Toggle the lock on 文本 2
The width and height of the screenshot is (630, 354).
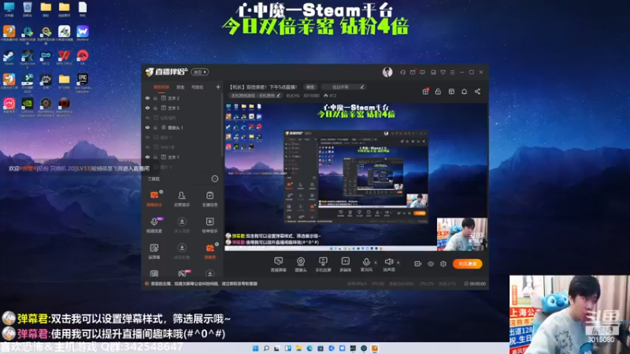(x=155, y=98)
